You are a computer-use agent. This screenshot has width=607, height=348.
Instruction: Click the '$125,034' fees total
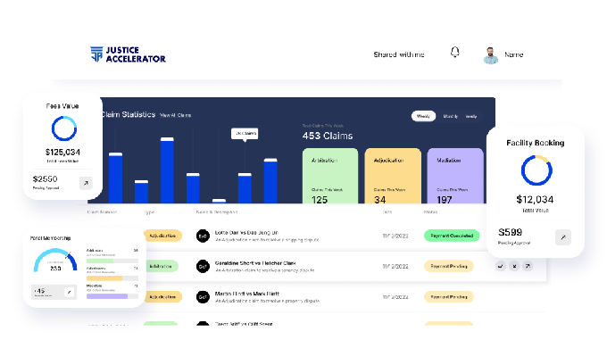[62, 152]
